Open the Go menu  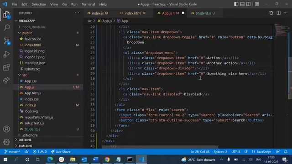(64, 4)
